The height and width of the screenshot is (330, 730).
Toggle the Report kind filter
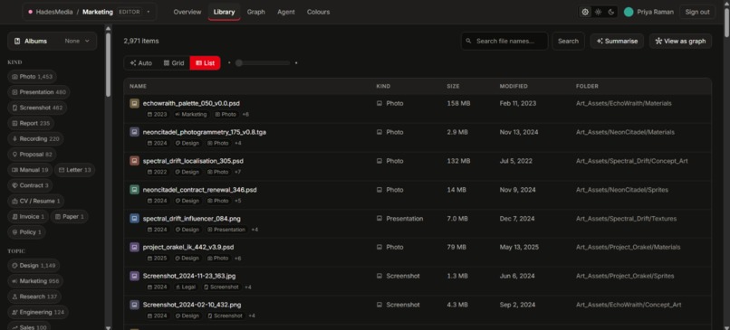[31, 123]
